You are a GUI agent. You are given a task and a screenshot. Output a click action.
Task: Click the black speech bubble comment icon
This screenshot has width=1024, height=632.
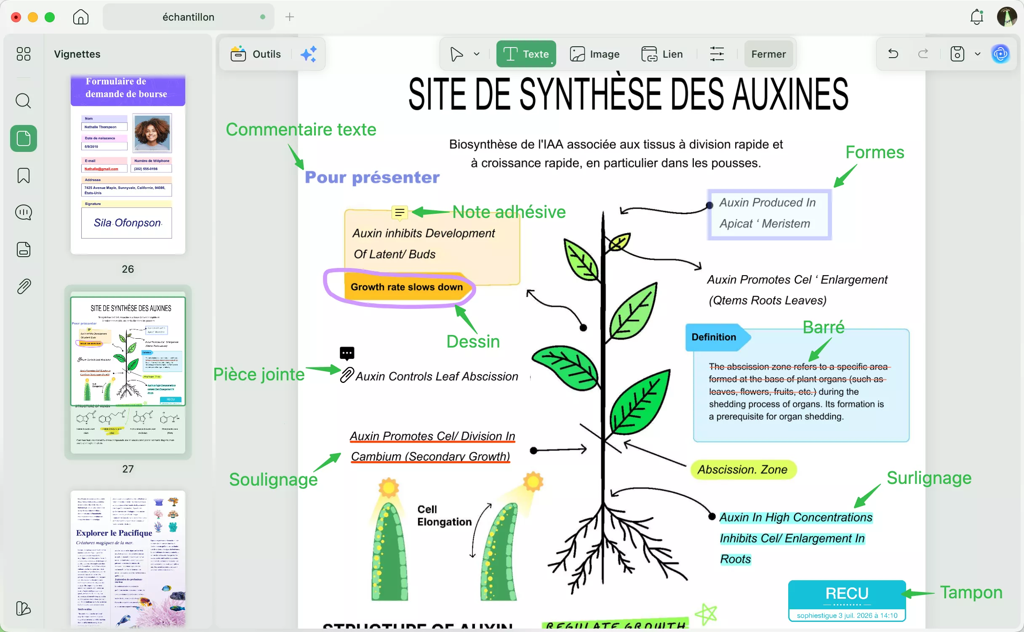[347, 353]
